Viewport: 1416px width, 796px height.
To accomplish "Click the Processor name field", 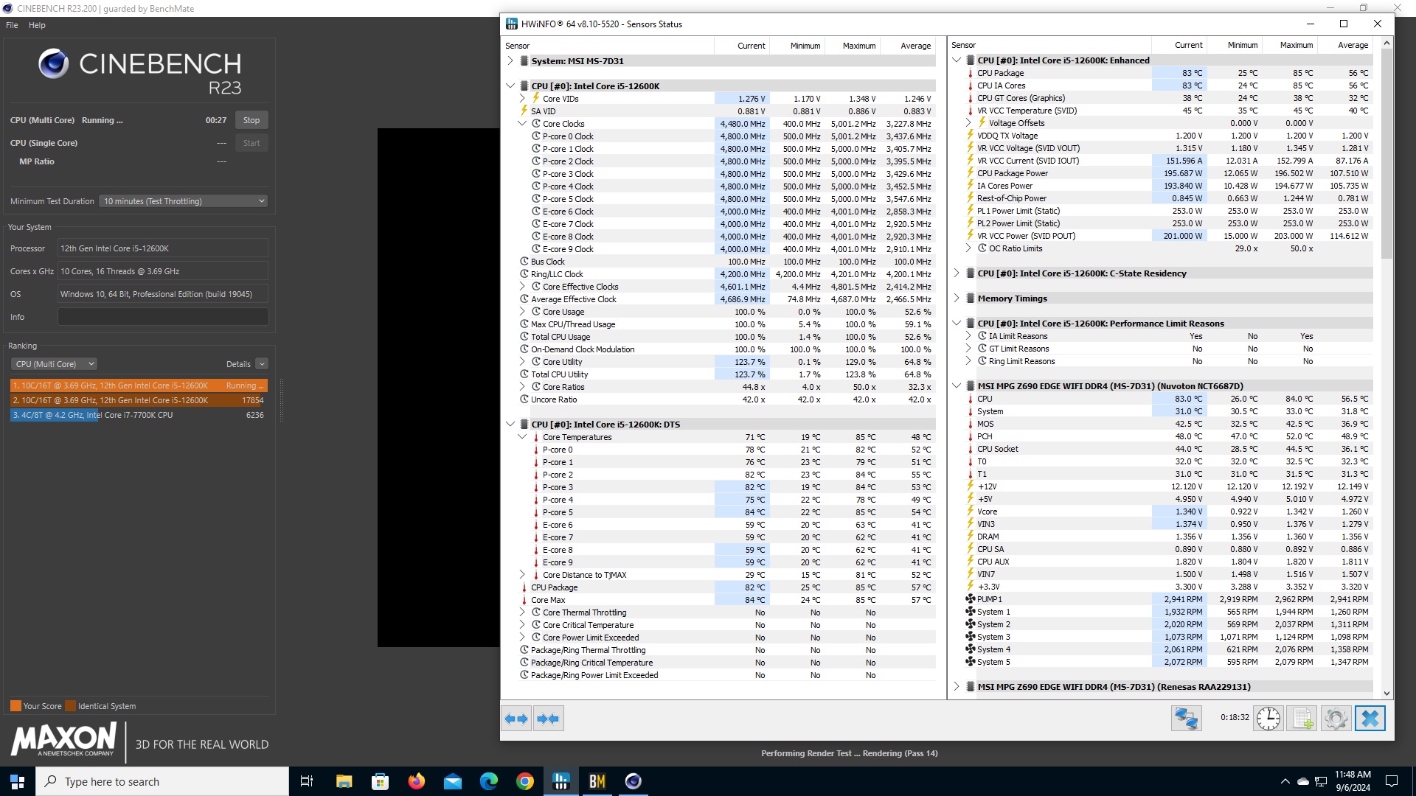I will [163, 248].
